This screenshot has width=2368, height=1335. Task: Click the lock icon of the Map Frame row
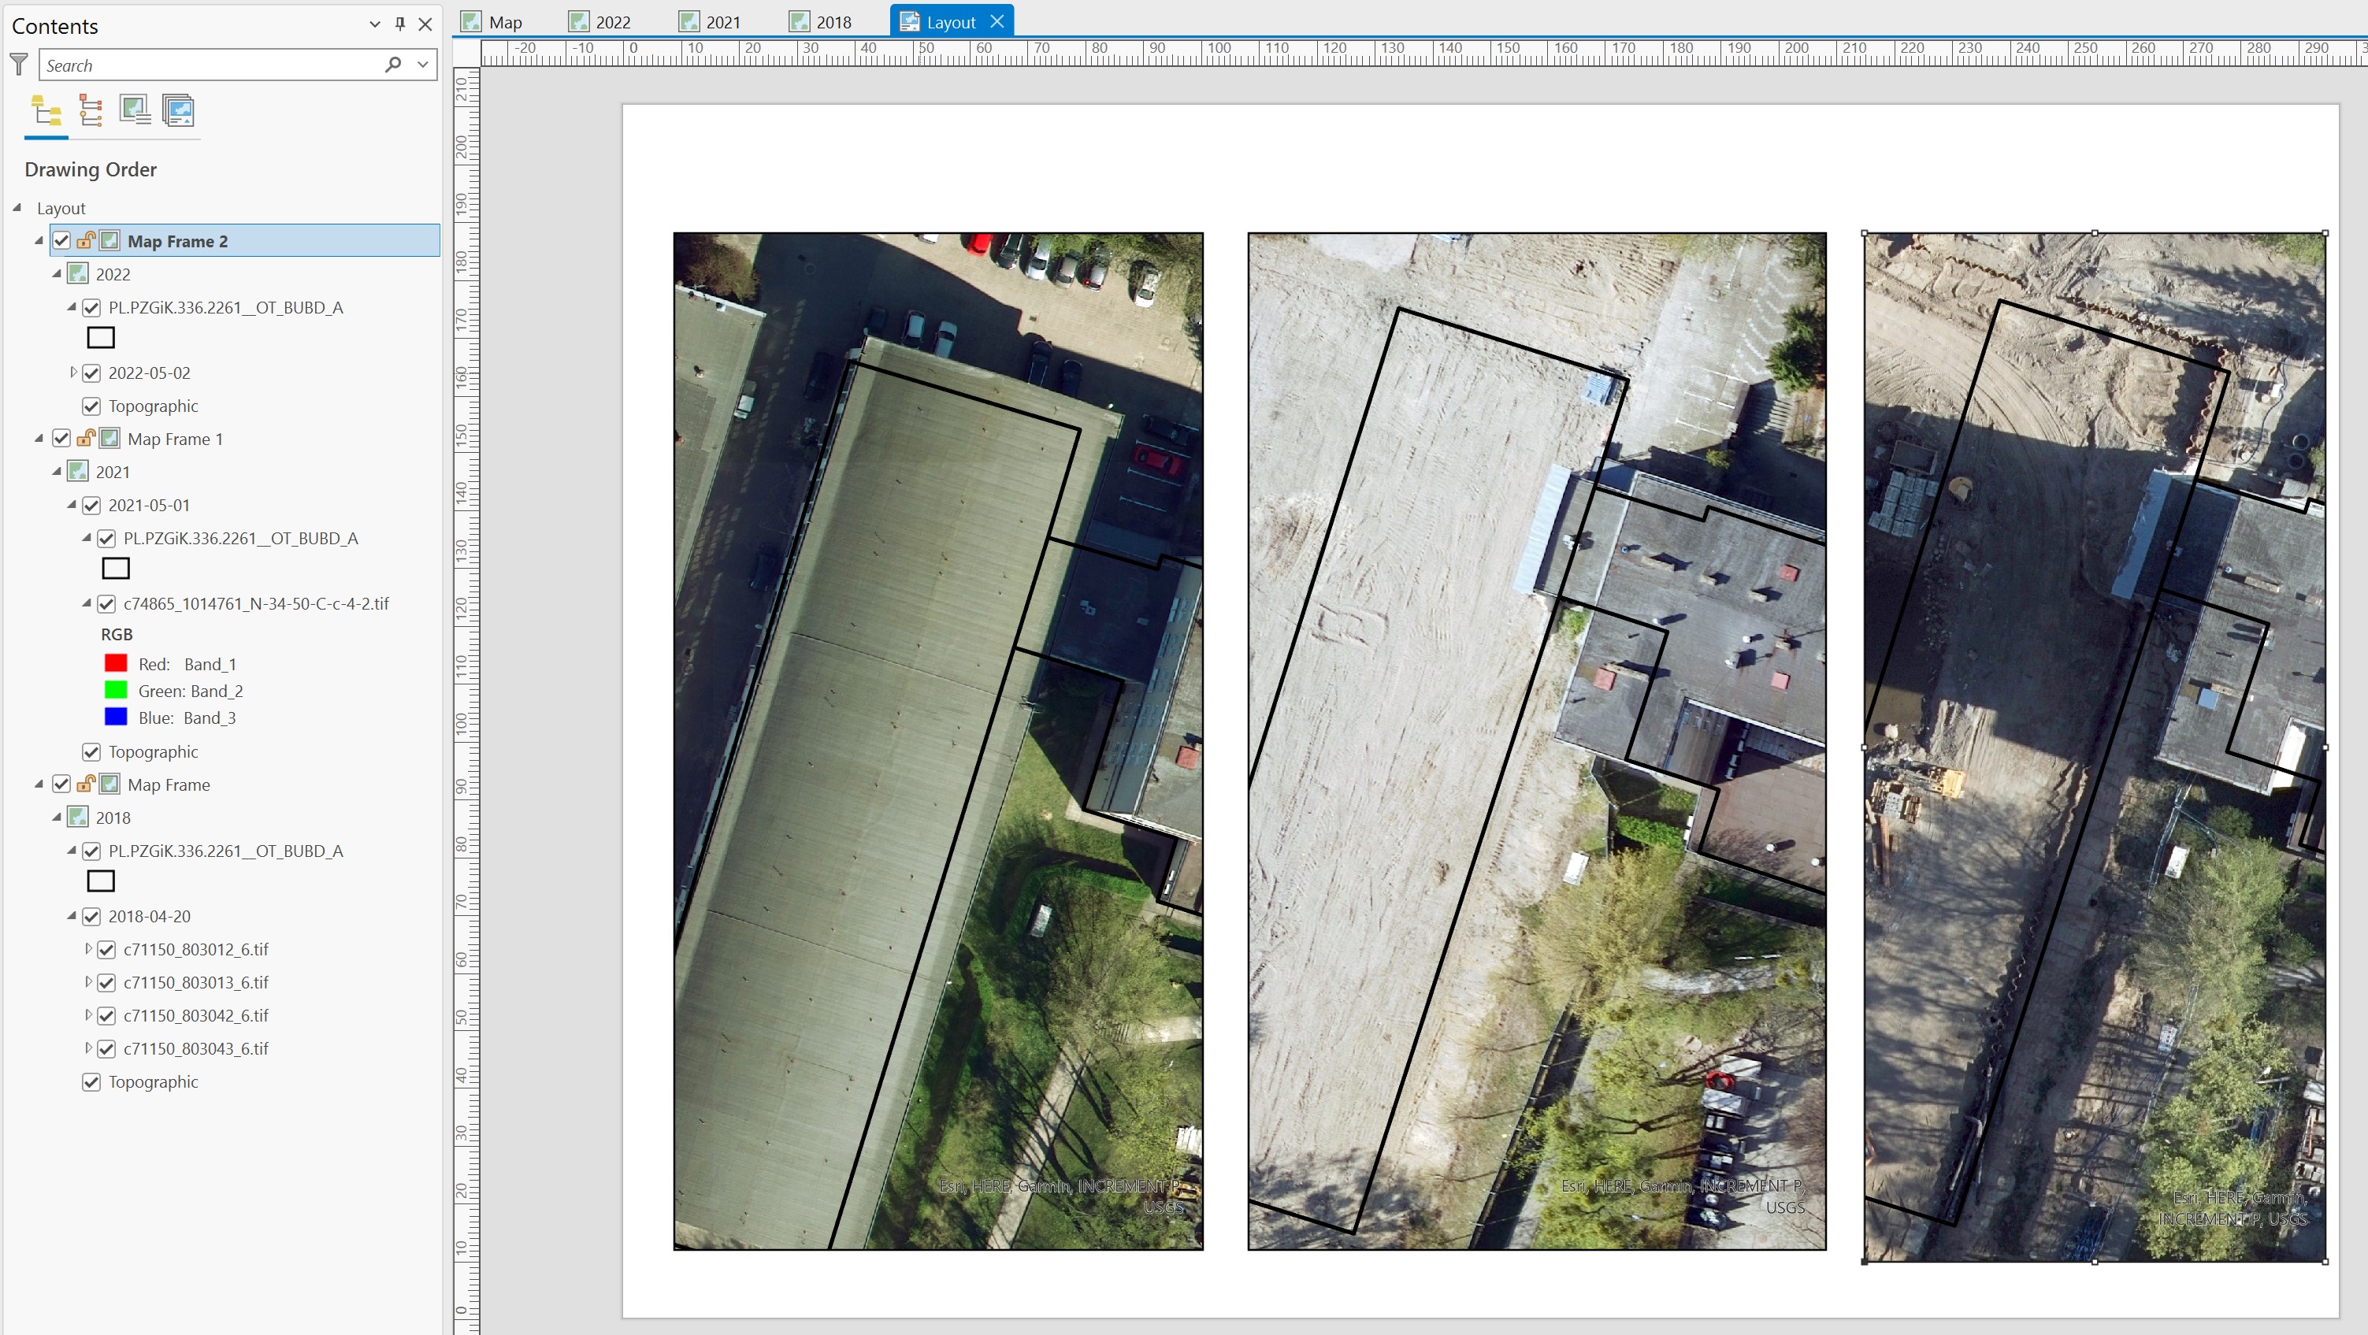pos(86,784)
